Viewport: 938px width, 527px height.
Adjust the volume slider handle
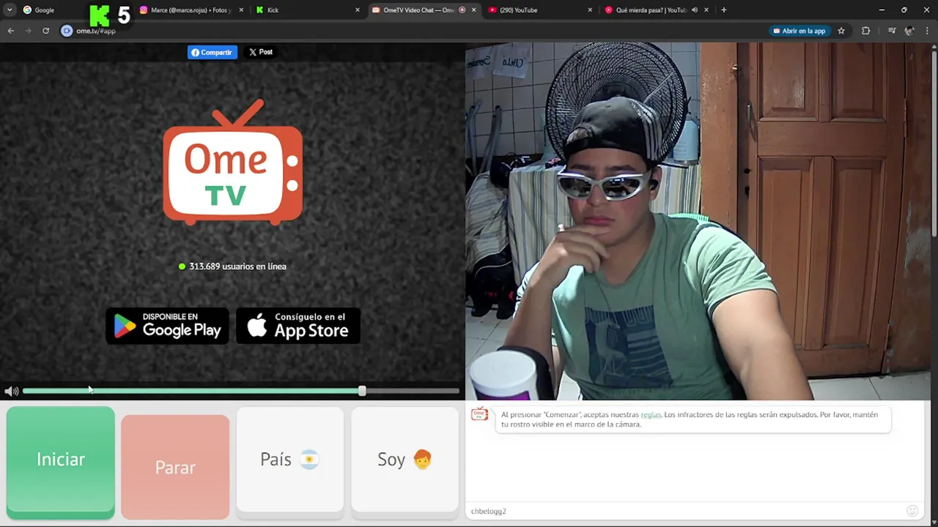[362, 391]
